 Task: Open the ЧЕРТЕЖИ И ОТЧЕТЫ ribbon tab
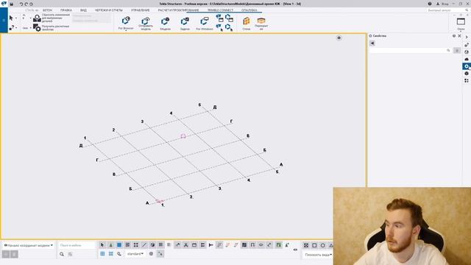tap(109, 10)
